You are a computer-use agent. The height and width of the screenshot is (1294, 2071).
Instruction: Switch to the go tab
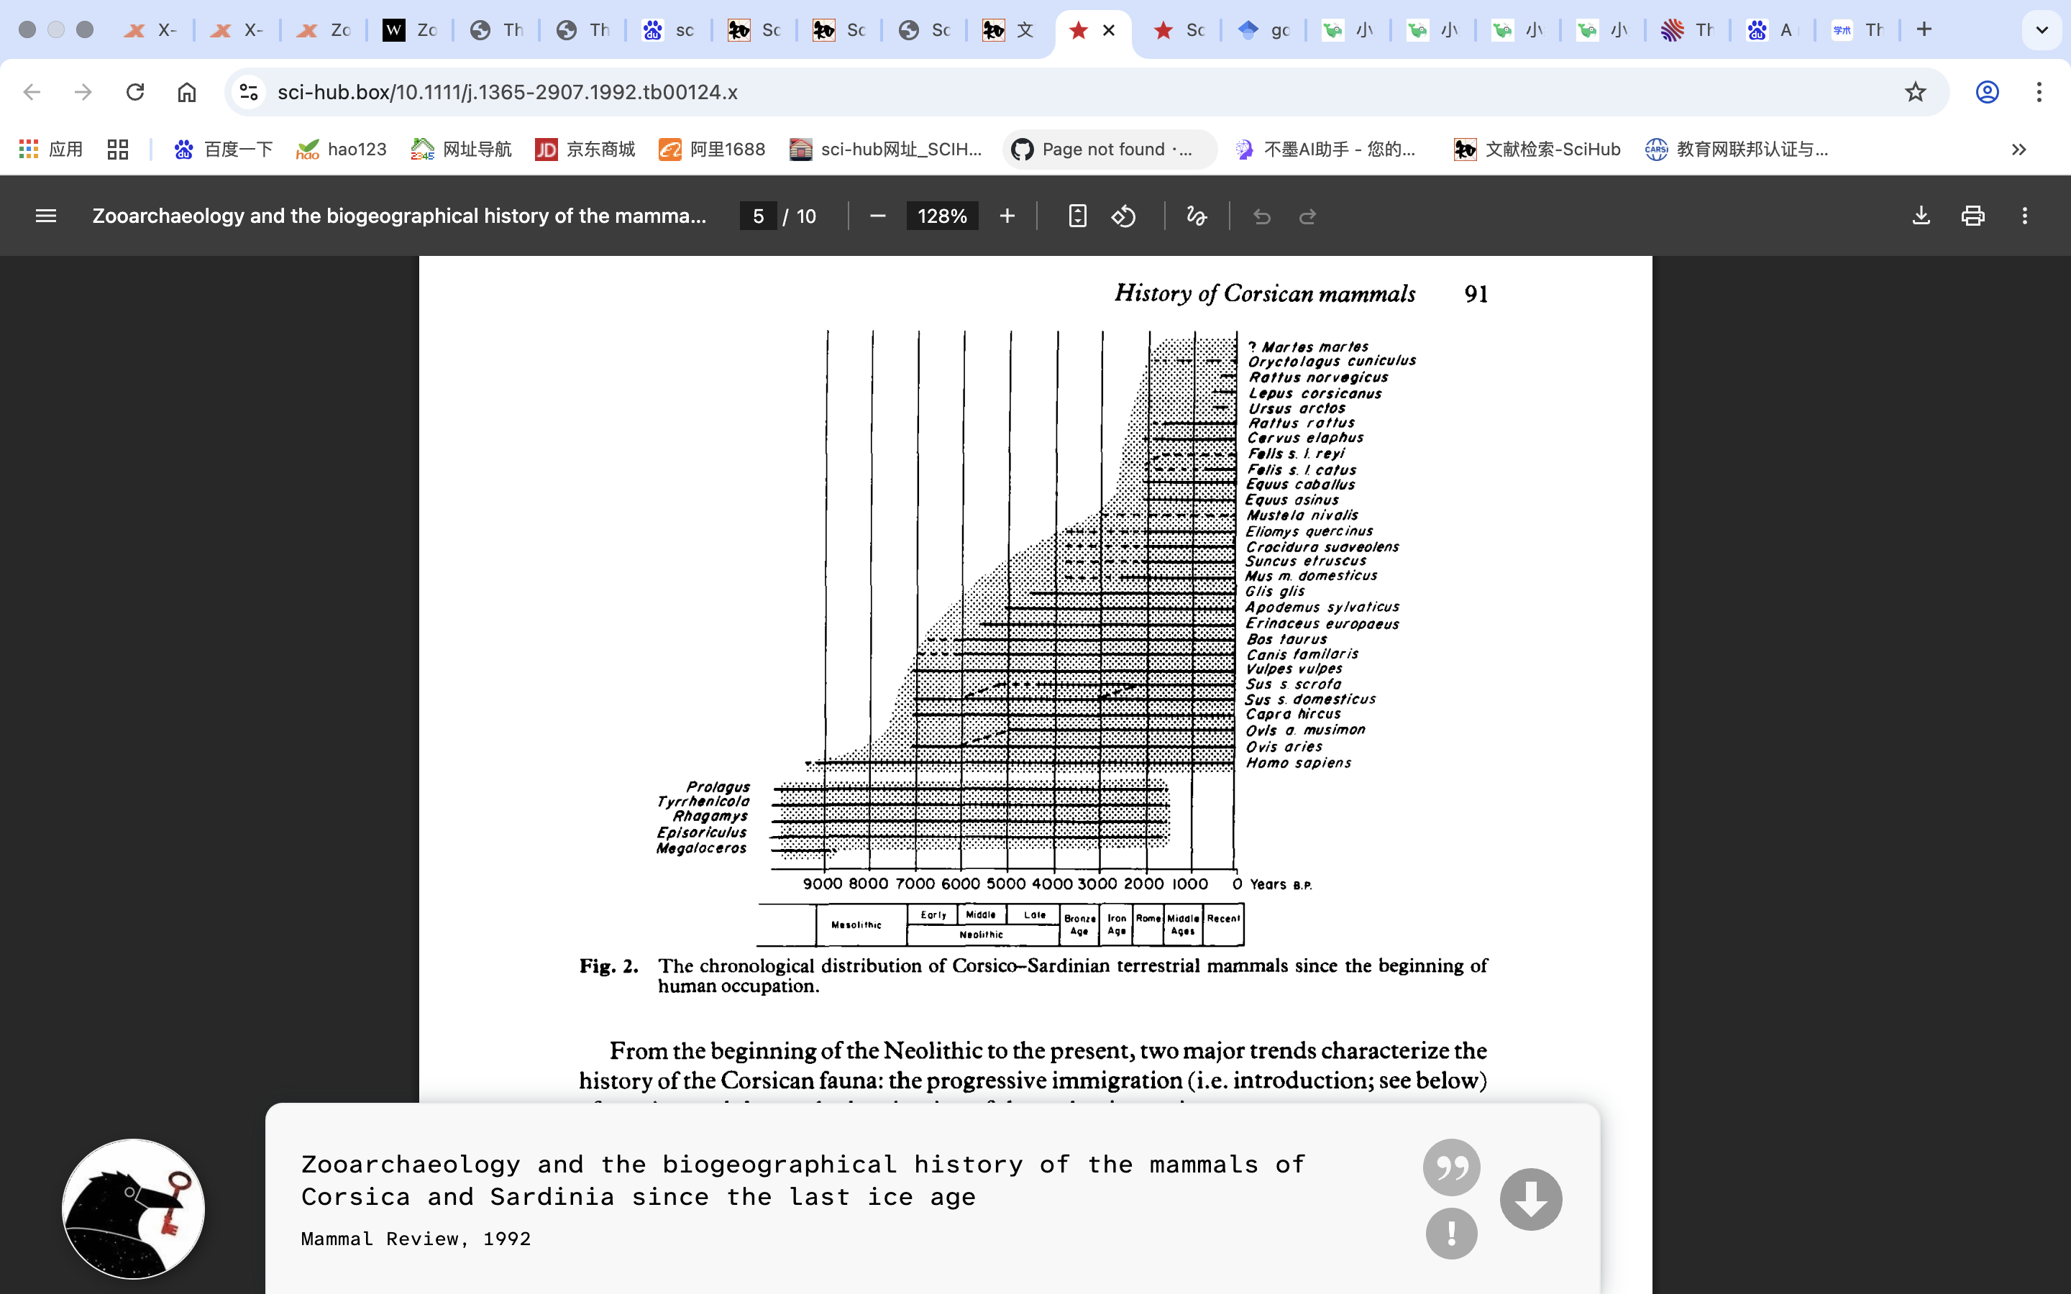(x=1264, y=30)
